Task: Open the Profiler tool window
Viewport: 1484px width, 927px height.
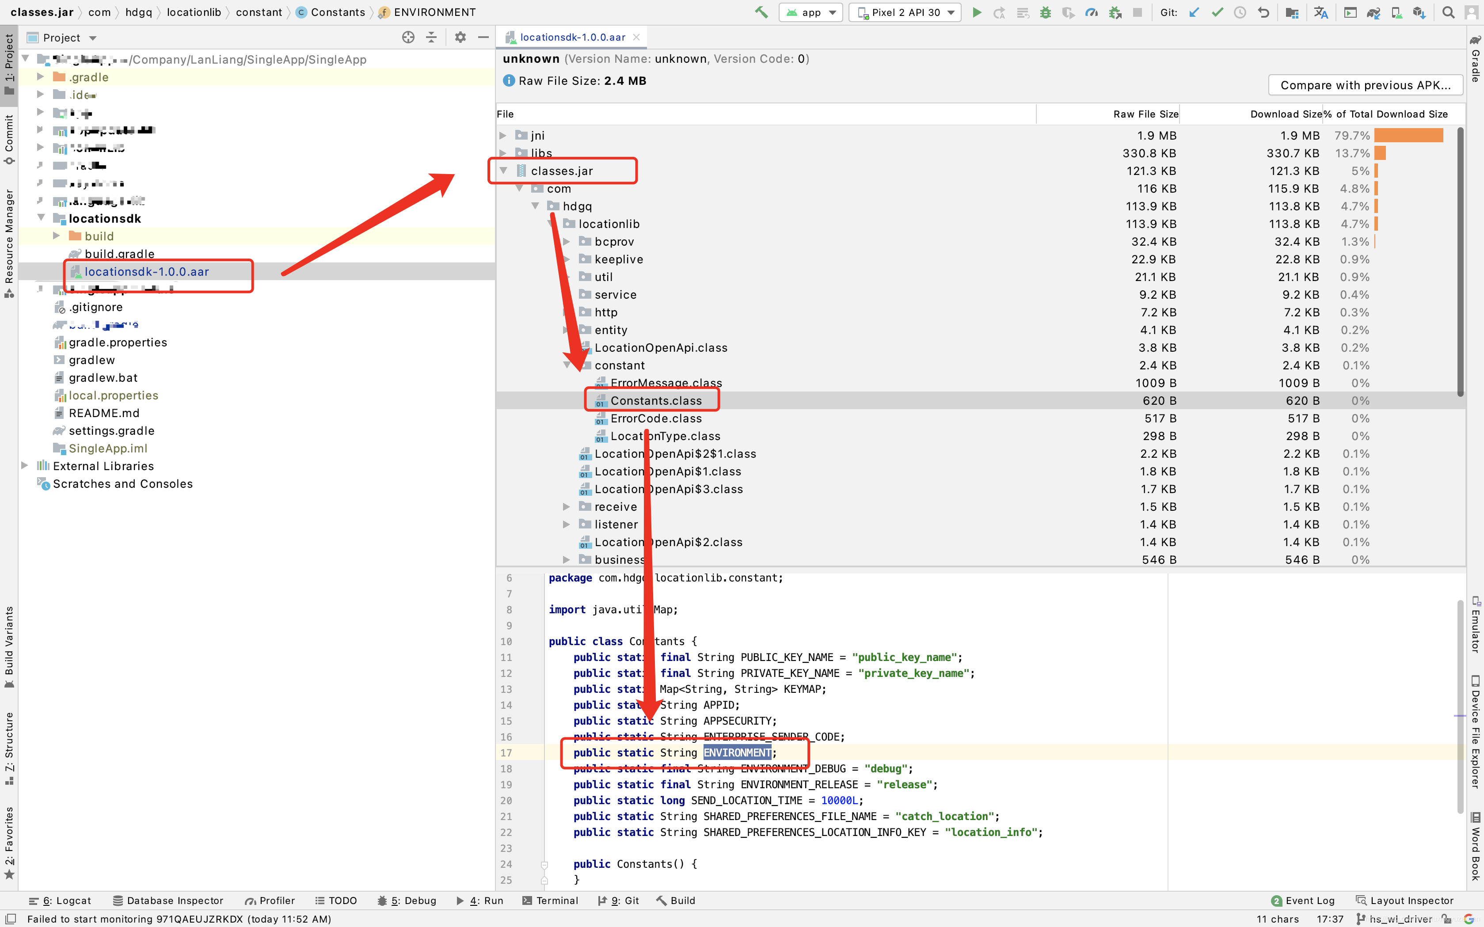Action: 270,900
